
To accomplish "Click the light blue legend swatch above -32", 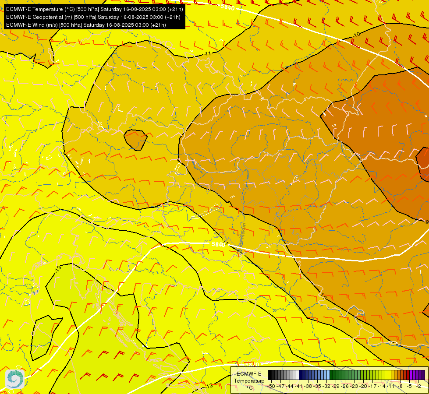I will tap(328, 375).
